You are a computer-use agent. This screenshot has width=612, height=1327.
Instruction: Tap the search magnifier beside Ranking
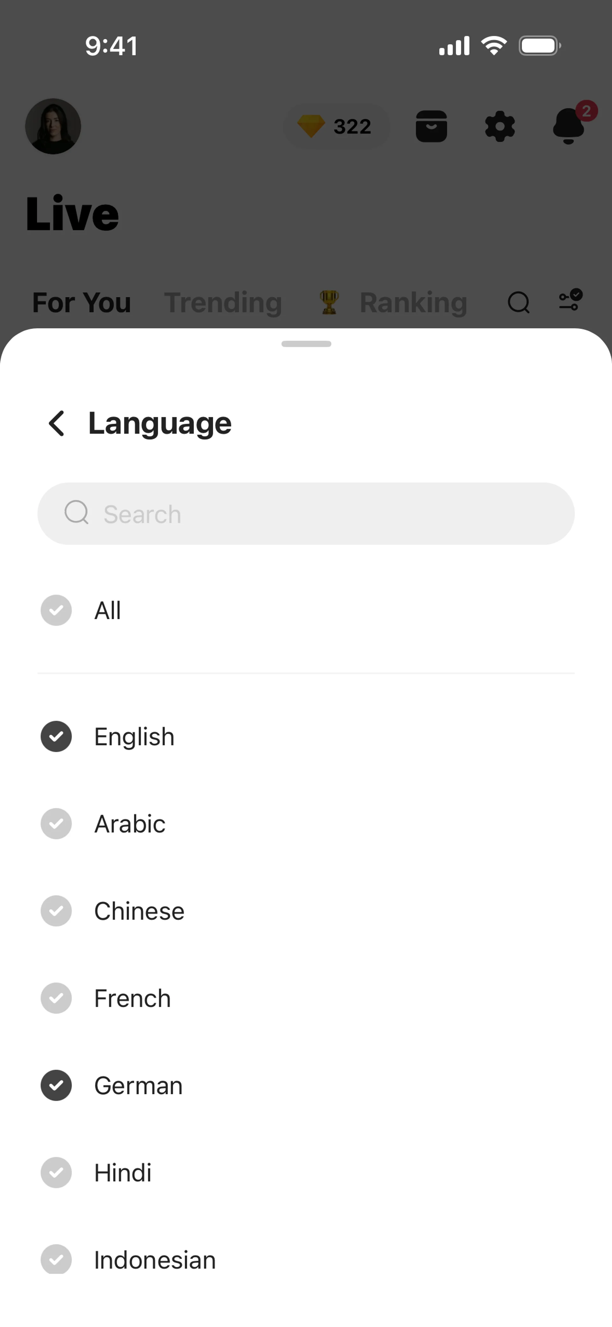coord(518,302)
